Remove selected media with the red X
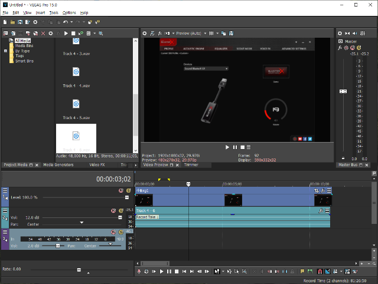This screenshot has height=284, width=378. coord(43,34)
